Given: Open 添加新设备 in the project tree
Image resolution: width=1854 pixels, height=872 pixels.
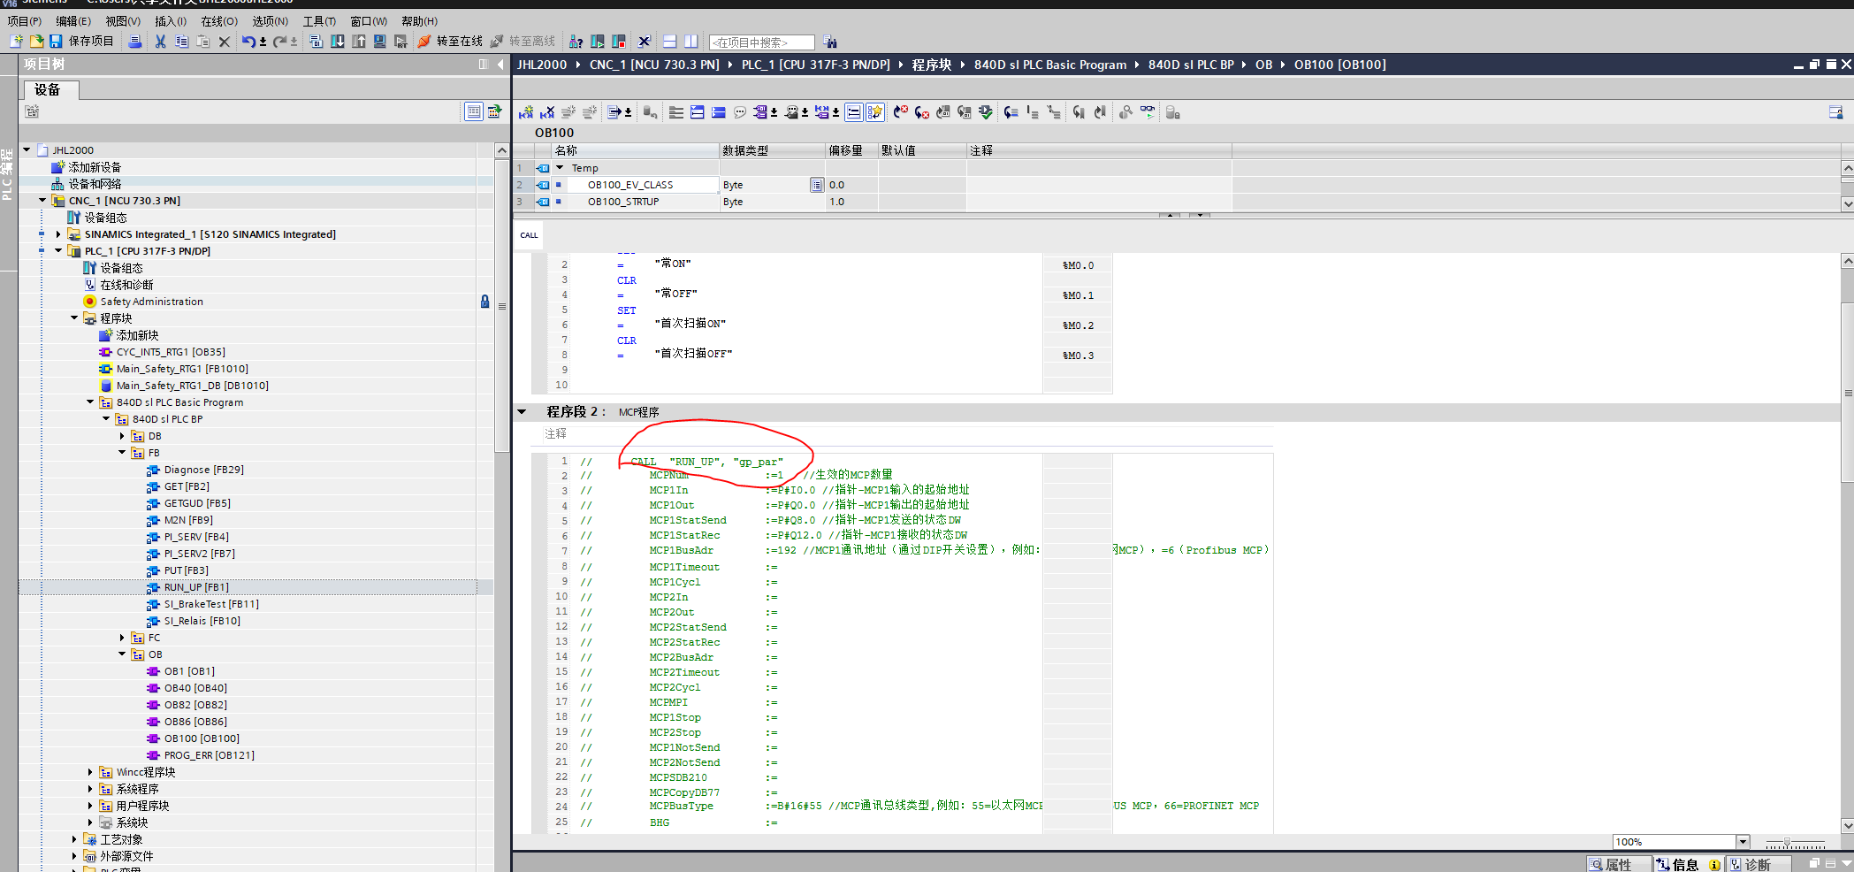Looking at the screenshot, I should (x=95, y=166).
